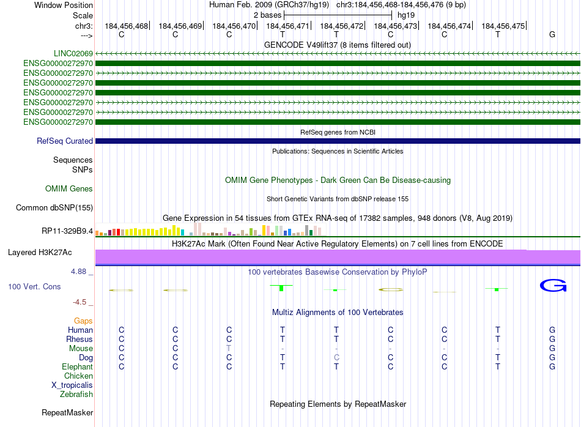Open Repeating Elements by RepeatMasker title
581x427 pixels.
pos(338,404)
